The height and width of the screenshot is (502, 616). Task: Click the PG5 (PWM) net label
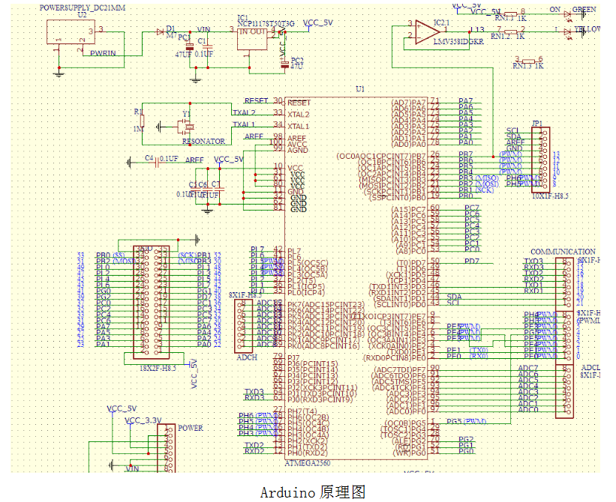[x=467, y=421]
